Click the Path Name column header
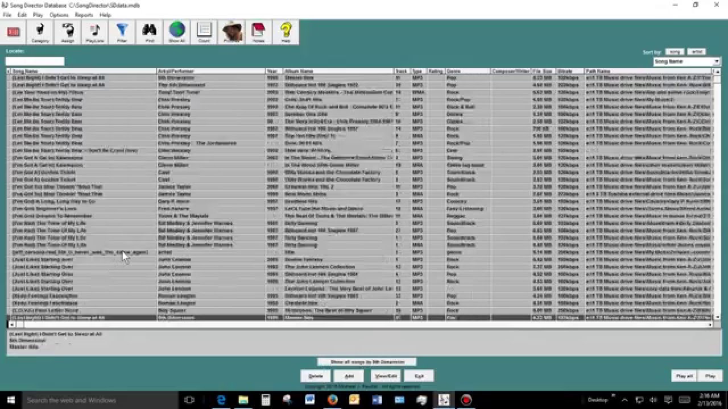This screenshot has width=728, height=409. click(x=648, y=72)
